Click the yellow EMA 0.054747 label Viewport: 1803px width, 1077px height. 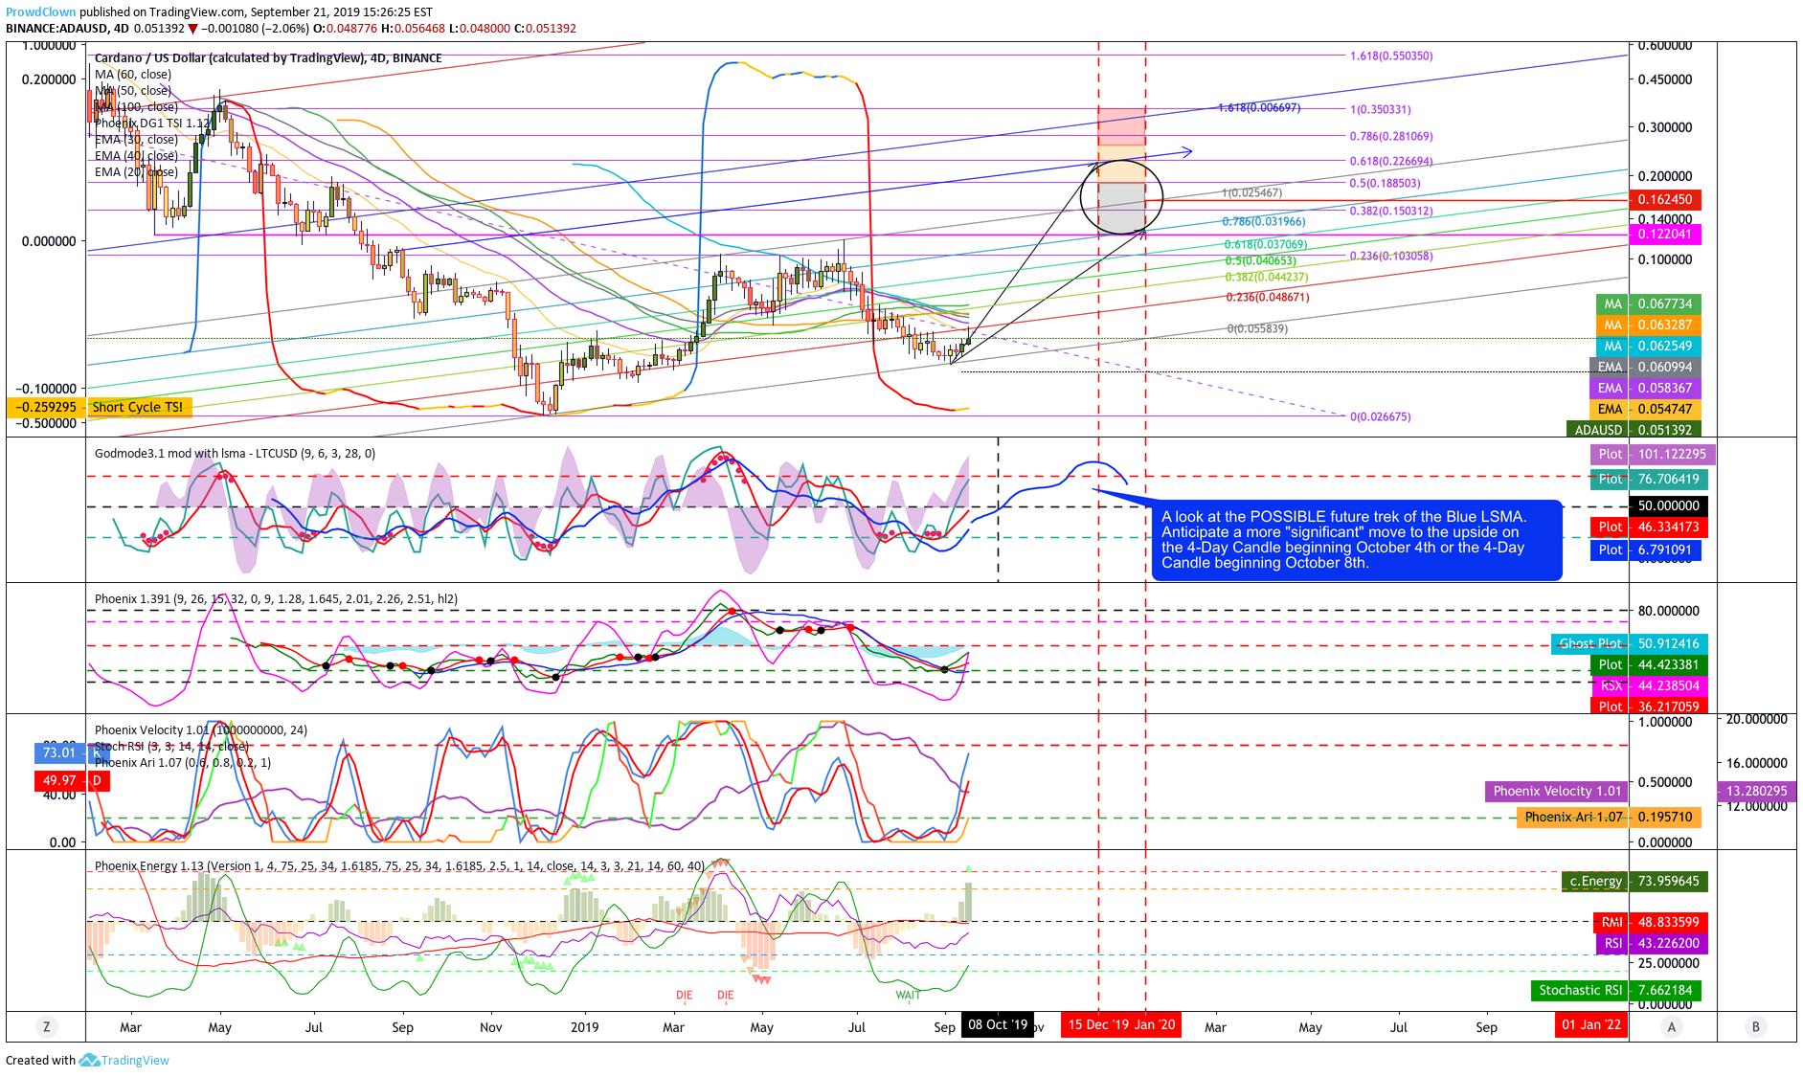pyautogui.click(x=1645, y=409)
